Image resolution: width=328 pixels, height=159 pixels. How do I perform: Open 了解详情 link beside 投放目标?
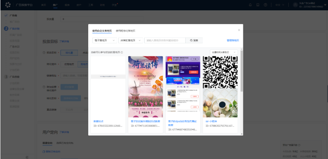(x=64, y=41)
